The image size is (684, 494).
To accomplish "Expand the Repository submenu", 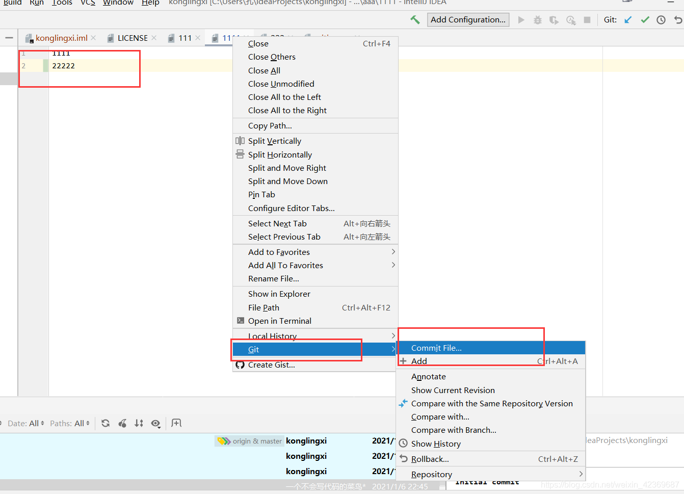I will coord(491,474).
